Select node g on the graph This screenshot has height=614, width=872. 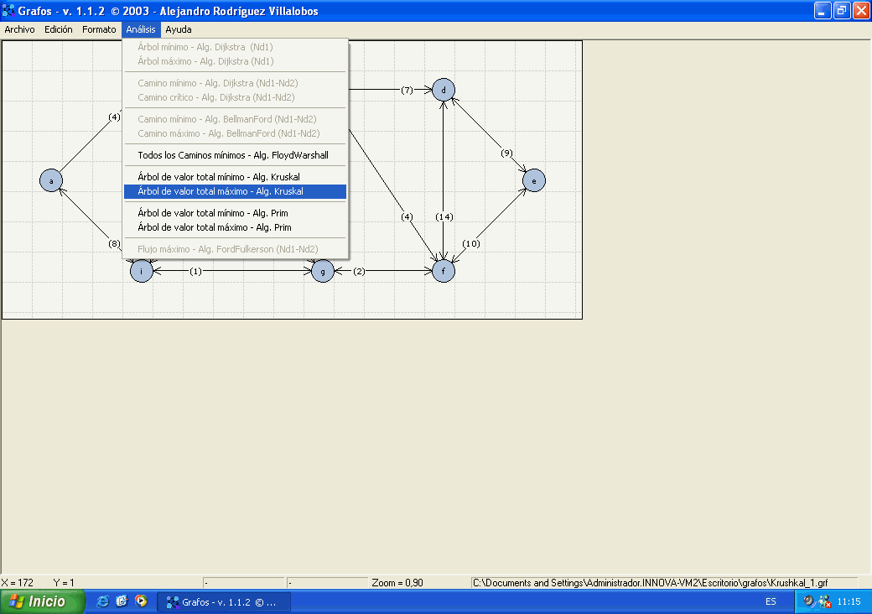click(323, 271)
